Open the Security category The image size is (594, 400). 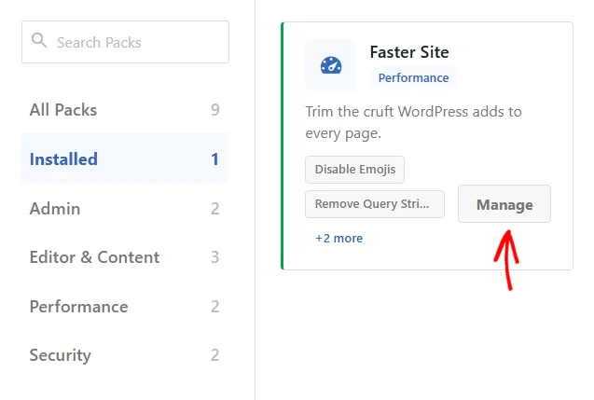click(125, 355)
